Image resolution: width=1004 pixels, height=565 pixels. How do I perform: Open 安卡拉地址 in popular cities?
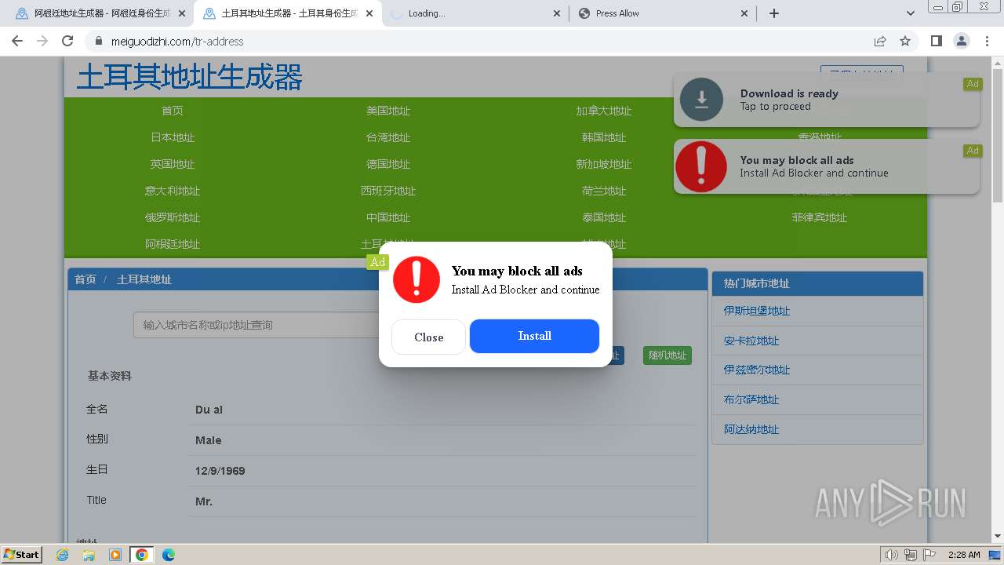pyautogui.click(x=751, y=341)
